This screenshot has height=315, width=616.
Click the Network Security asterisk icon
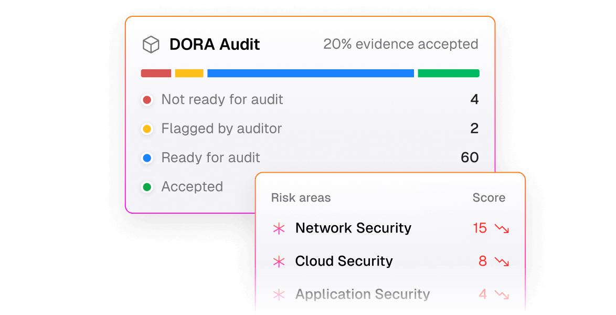(279, 228)
